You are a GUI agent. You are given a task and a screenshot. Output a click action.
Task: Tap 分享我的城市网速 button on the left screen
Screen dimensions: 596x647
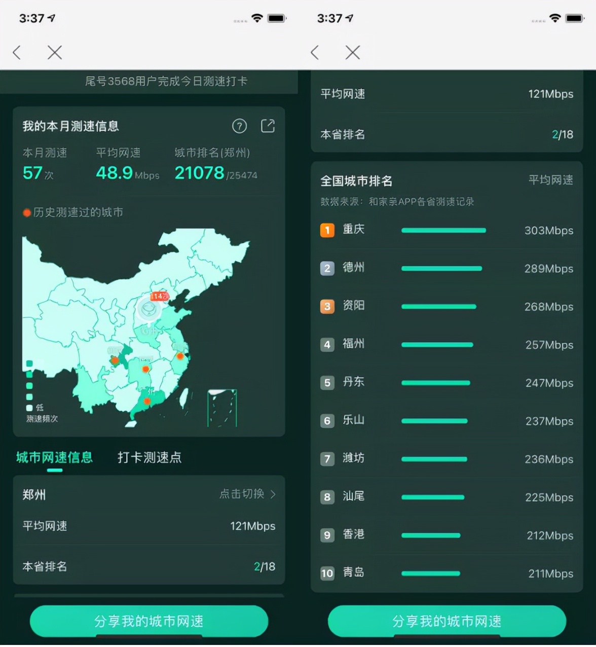click(148, 621)
